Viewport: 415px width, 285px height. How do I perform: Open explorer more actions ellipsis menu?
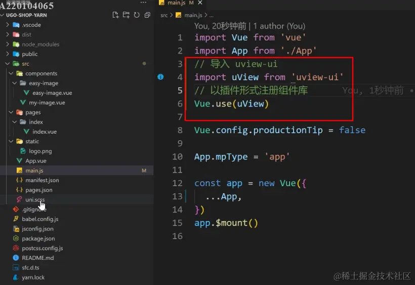point(143,3)
